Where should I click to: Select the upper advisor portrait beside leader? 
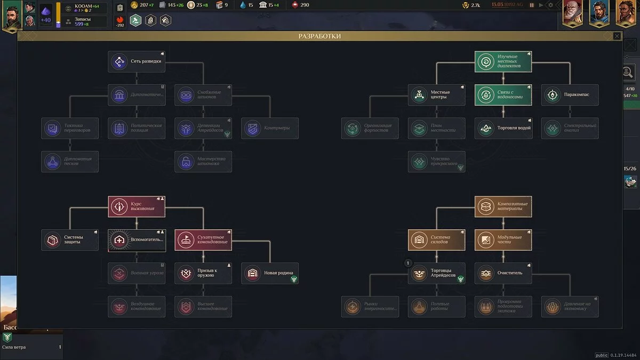coord(30,7)
